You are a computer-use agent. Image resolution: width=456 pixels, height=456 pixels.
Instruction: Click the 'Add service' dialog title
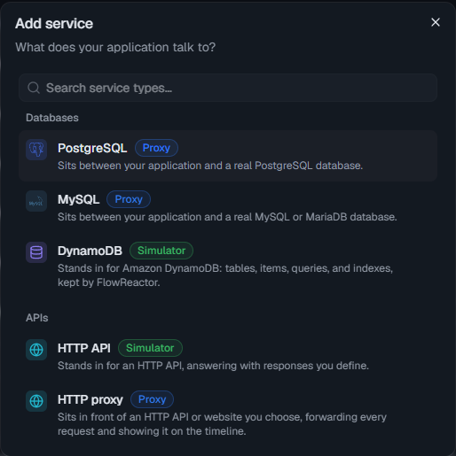coord(54,24)
